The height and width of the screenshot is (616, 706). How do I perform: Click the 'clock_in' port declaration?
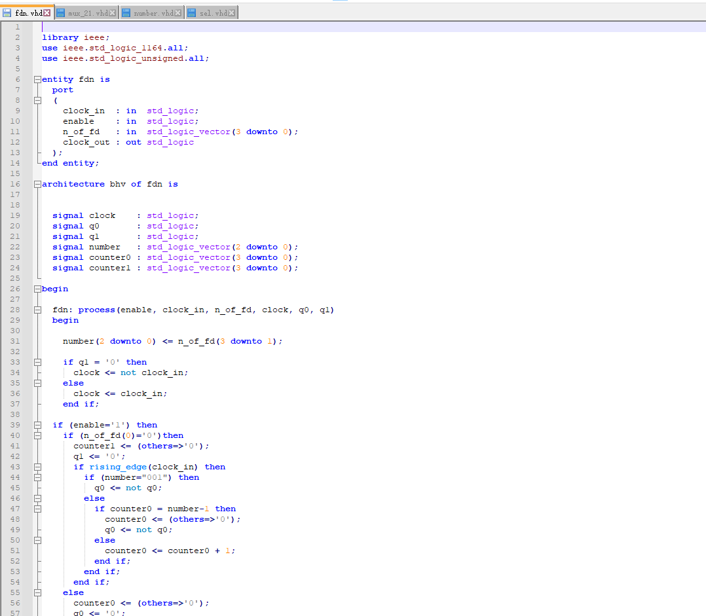pyautogui.click(x=130, y=111)
